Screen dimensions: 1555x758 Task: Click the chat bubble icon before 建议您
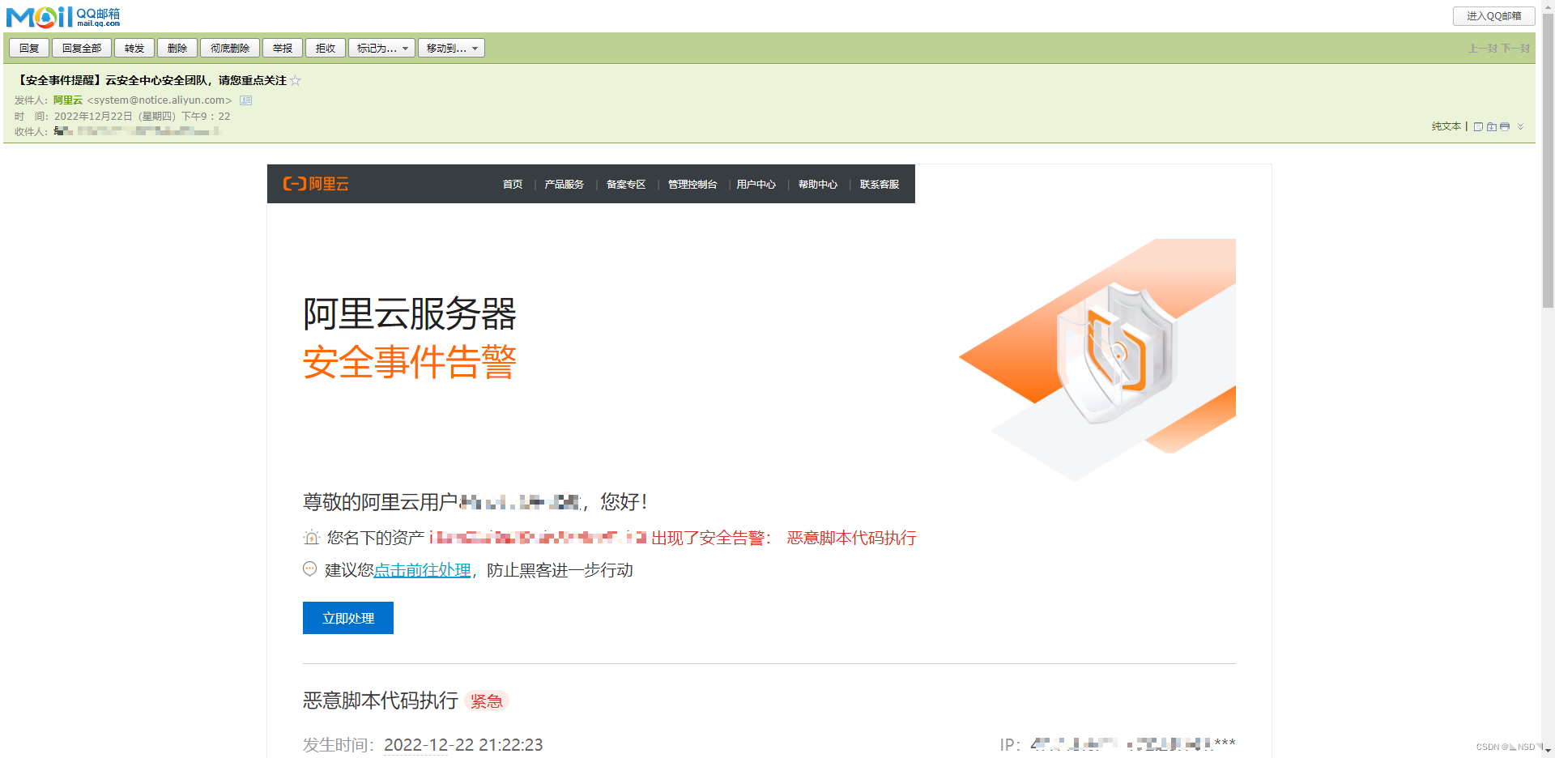(310, 569)
